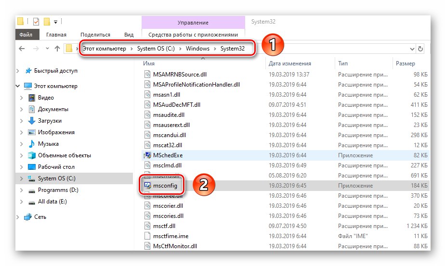446x266 pixels.
Task: Select System OS (C:) drive in sidebar
Action: coord(57,178)
